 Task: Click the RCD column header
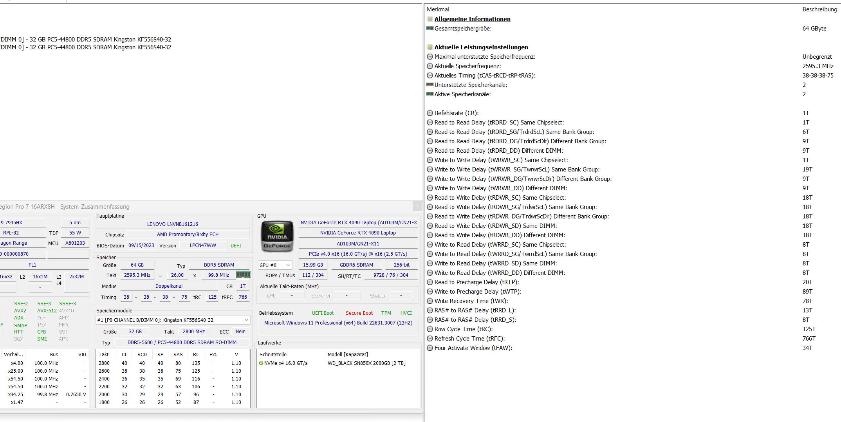click(142, 354)
